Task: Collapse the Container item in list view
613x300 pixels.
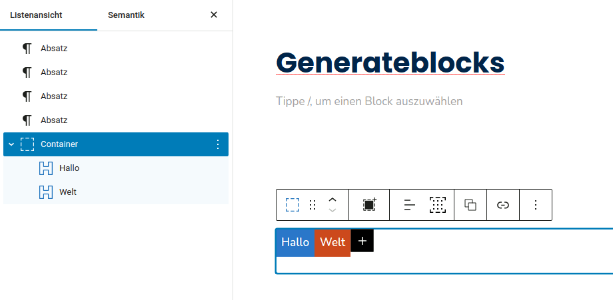Action: (x=11, y=144)
